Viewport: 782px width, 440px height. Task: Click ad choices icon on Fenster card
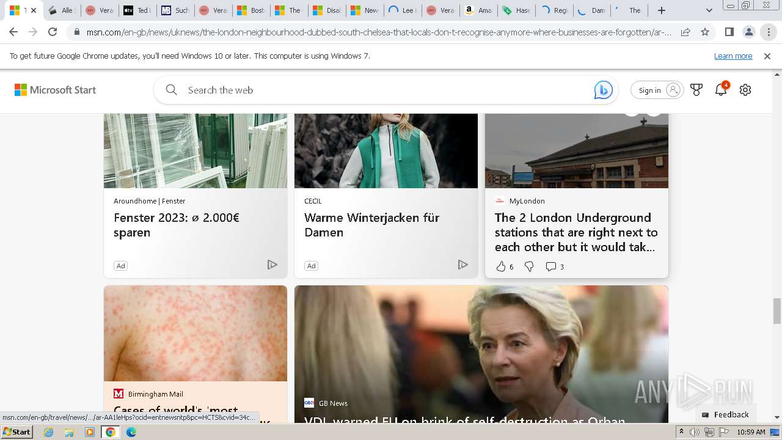click(x=272, y=265)
